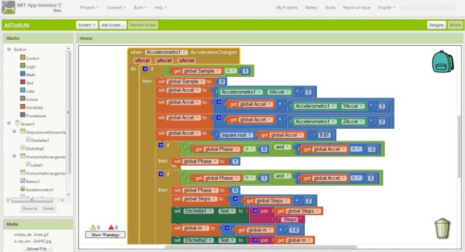Click x_ray_sm...0x640.jpg media file
This screenshot has width=465, height=252.
pyautogui.click(x=33, y=241)
